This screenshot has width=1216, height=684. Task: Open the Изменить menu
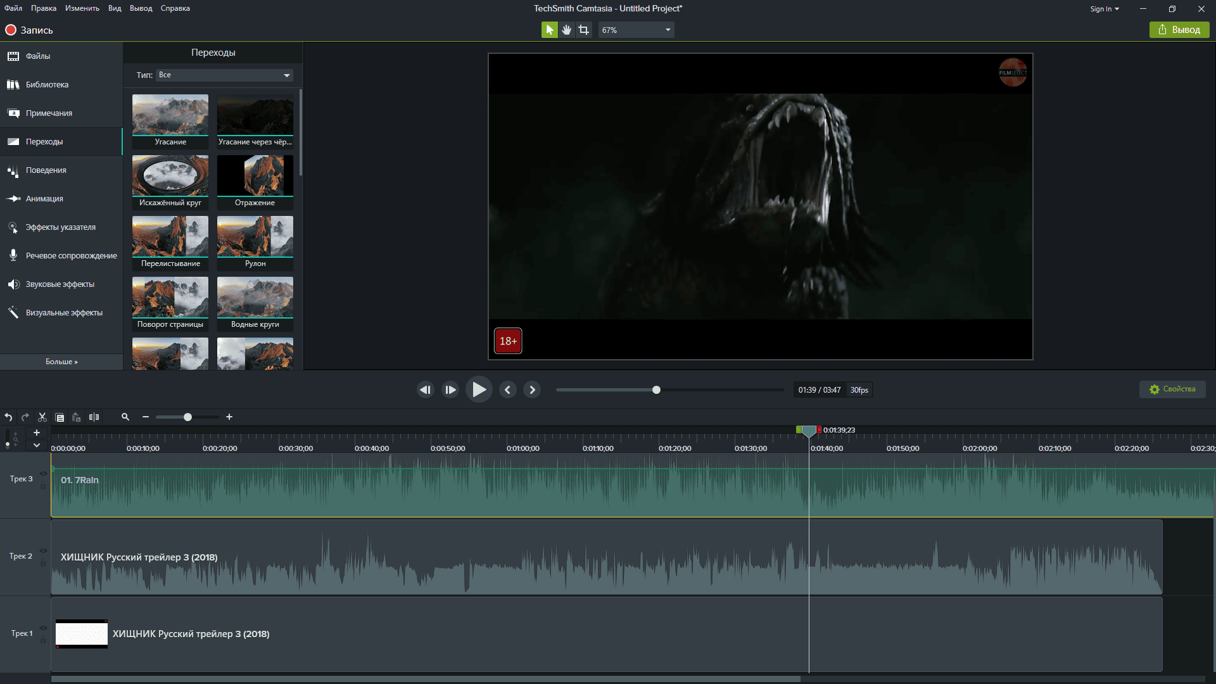click(x=82, y=8)
